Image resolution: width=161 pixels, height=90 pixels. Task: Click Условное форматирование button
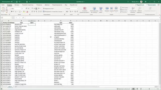(x=85, y=10)
